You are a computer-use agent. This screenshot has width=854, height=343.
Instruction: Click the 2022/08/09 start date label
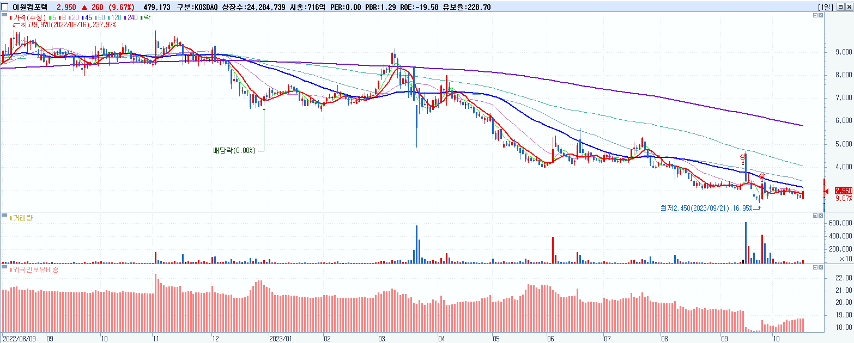(x=19, y=338)
